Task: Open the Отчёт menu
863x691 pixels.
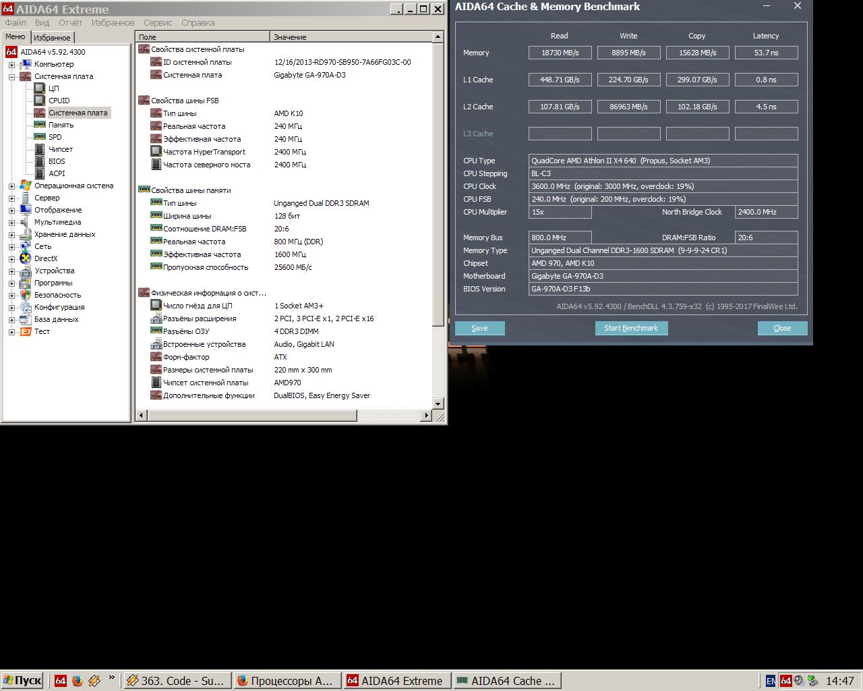Action: (x=70, y=22)
